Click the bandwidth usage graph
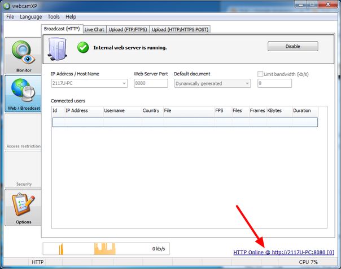The image size is (341, 269). [x=106, y=249]
